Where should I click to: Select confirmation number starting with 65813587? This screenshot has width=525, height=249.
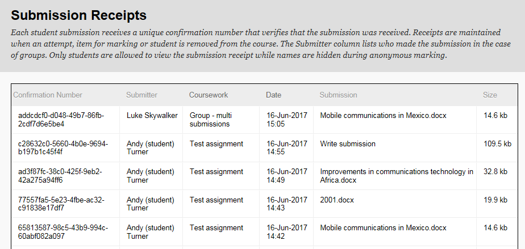point(63,232)
